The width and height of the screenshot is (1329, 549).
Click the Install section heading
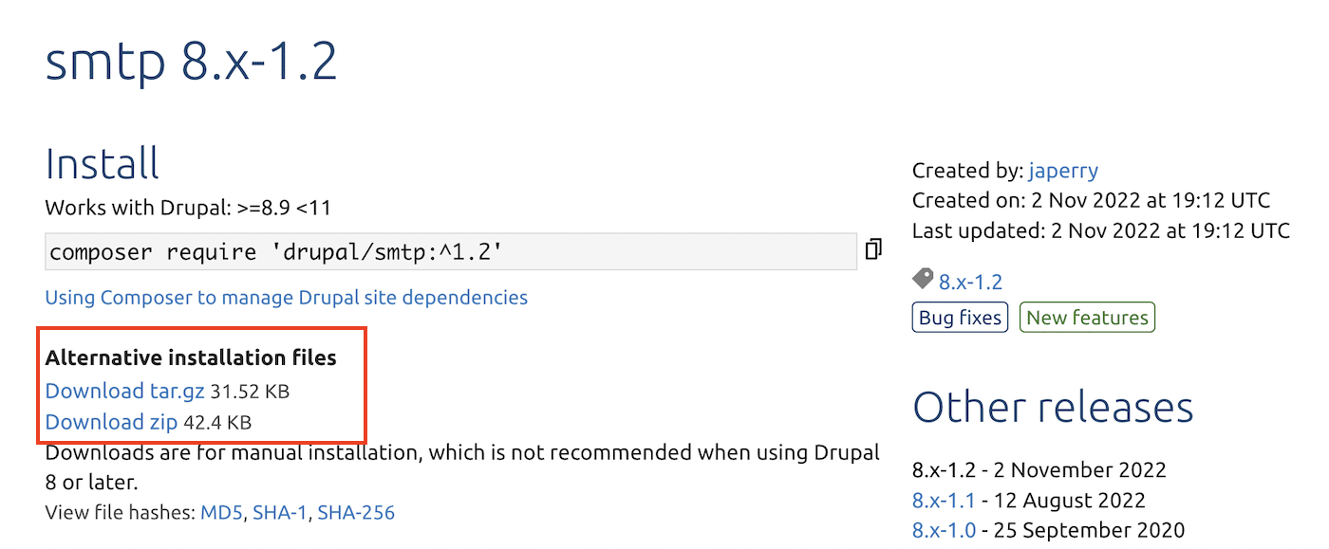(102, 163)
